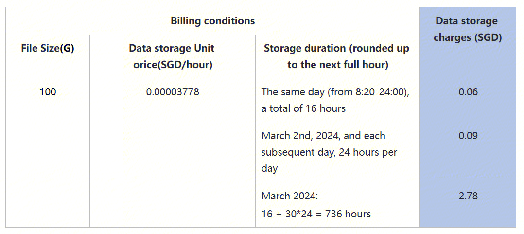Click the word "day" ending the daily row
524x234 pixels.
(269, 169)
